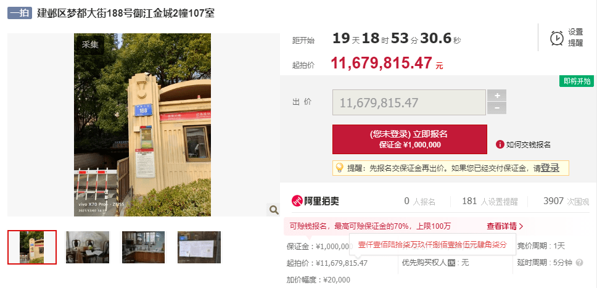
Task: Open 查看详情 link with arrow
Action: click(x=505, y=226)
